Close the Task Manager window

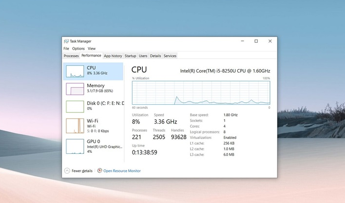pos(270,41)
